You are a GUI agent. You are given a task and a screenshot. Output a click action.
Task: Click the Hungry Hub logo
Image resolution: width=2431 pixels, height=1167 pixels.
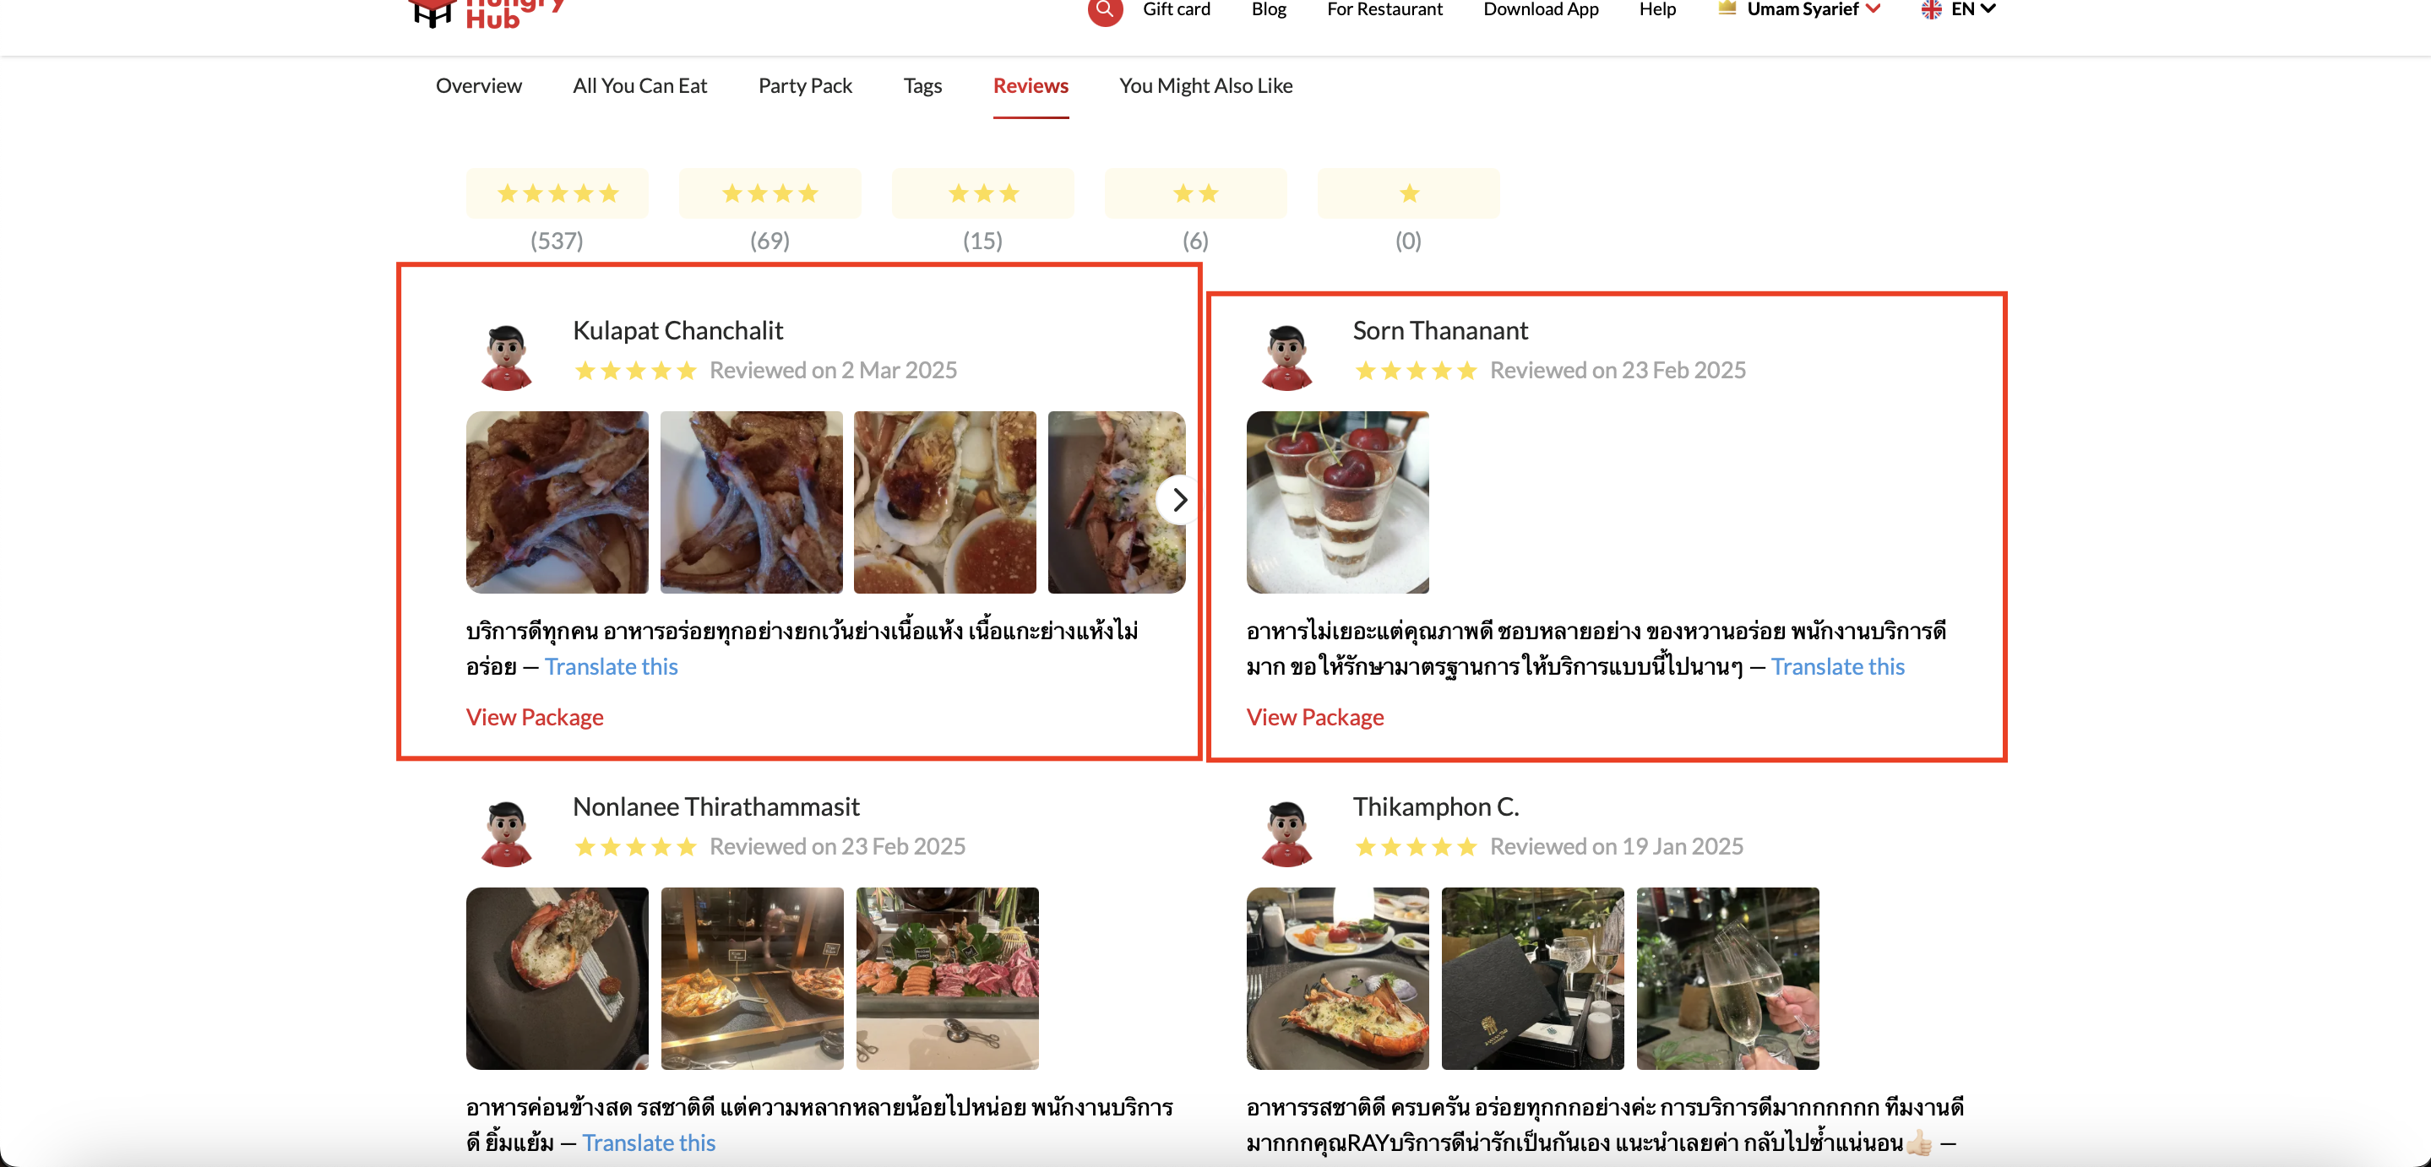(x=485, y=14)
